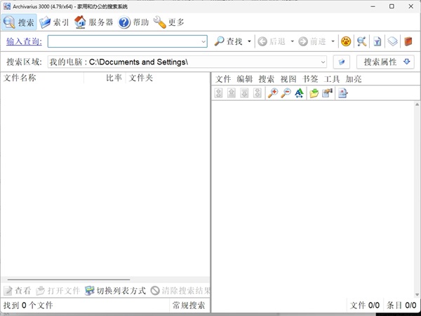Open the 搜索区域 (search area) combo box
421x316 pixels.
tap(187, 62)
